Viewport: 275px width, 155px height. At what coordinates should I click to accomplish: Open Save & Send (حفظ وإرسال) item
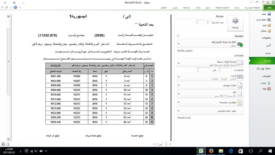[262, 69]
